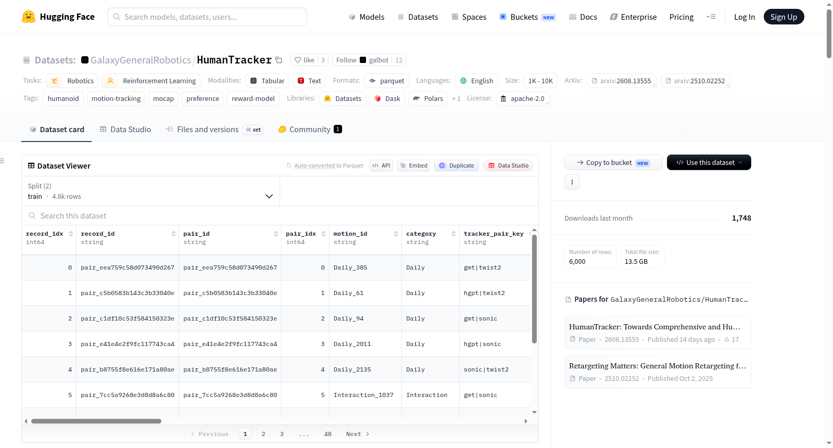
Task: Expand the +1 more libraries
Action: (456, 98)
